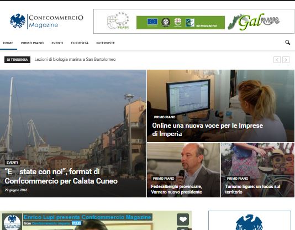Click the Confcommercio Magazine eagle logo

point(18,21)
